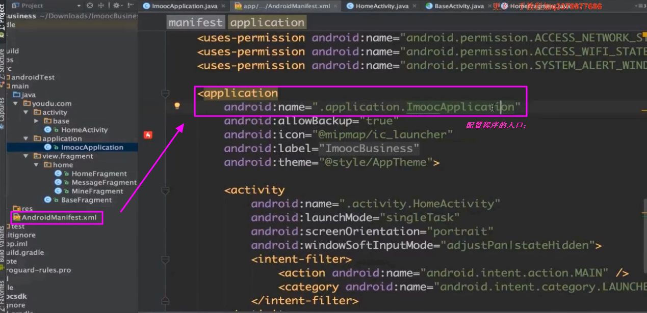647x313 pixels.
Task: Switch to HomeActivity.java tab
Action: coord(382,6)
